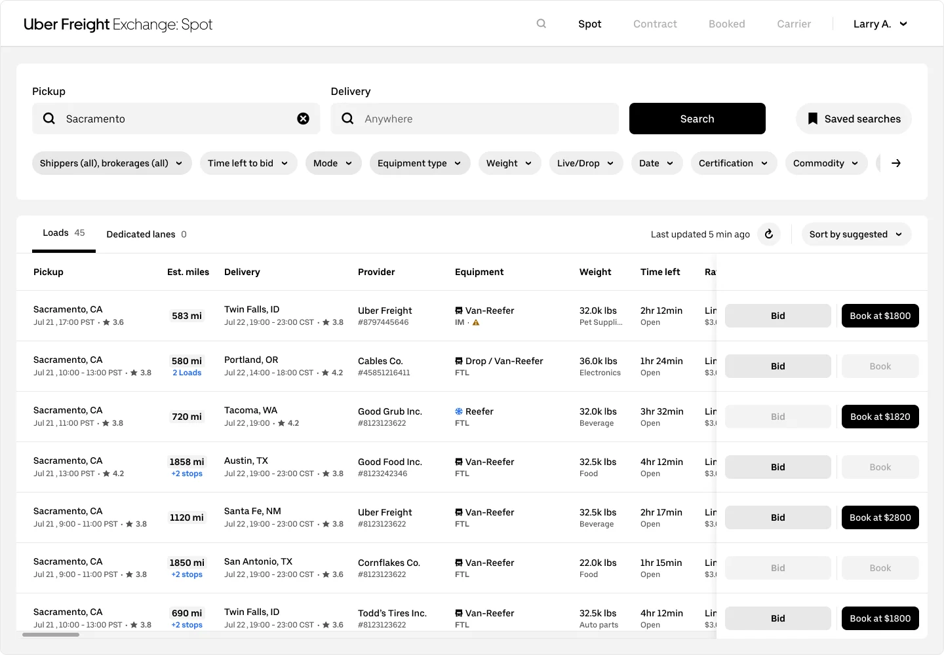Reveal more filters using the right arrow

pos(896,163)
